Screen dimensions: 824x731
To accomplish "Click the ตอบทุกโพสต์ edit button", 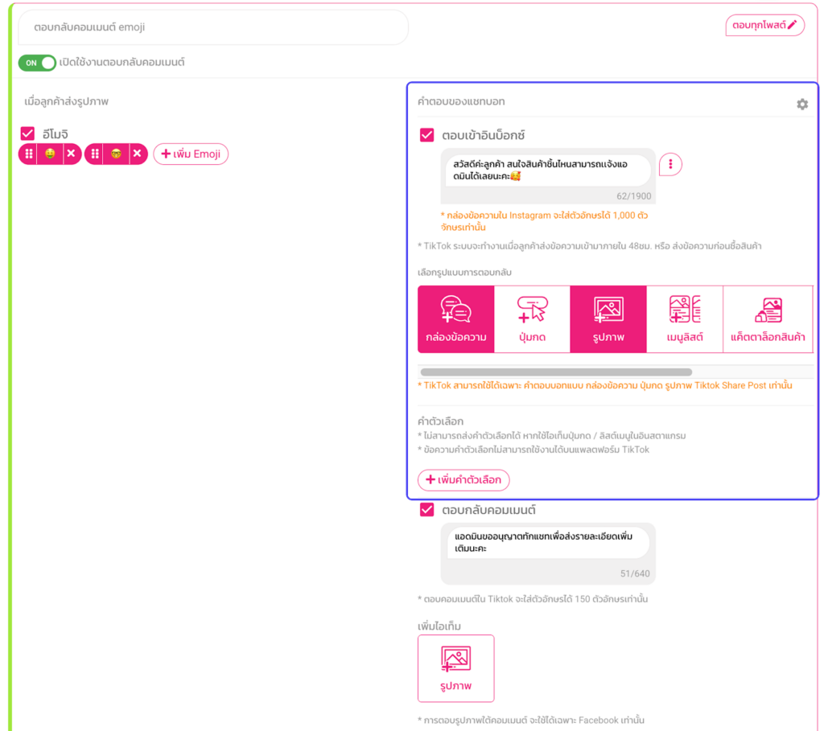I will (764, 26).
